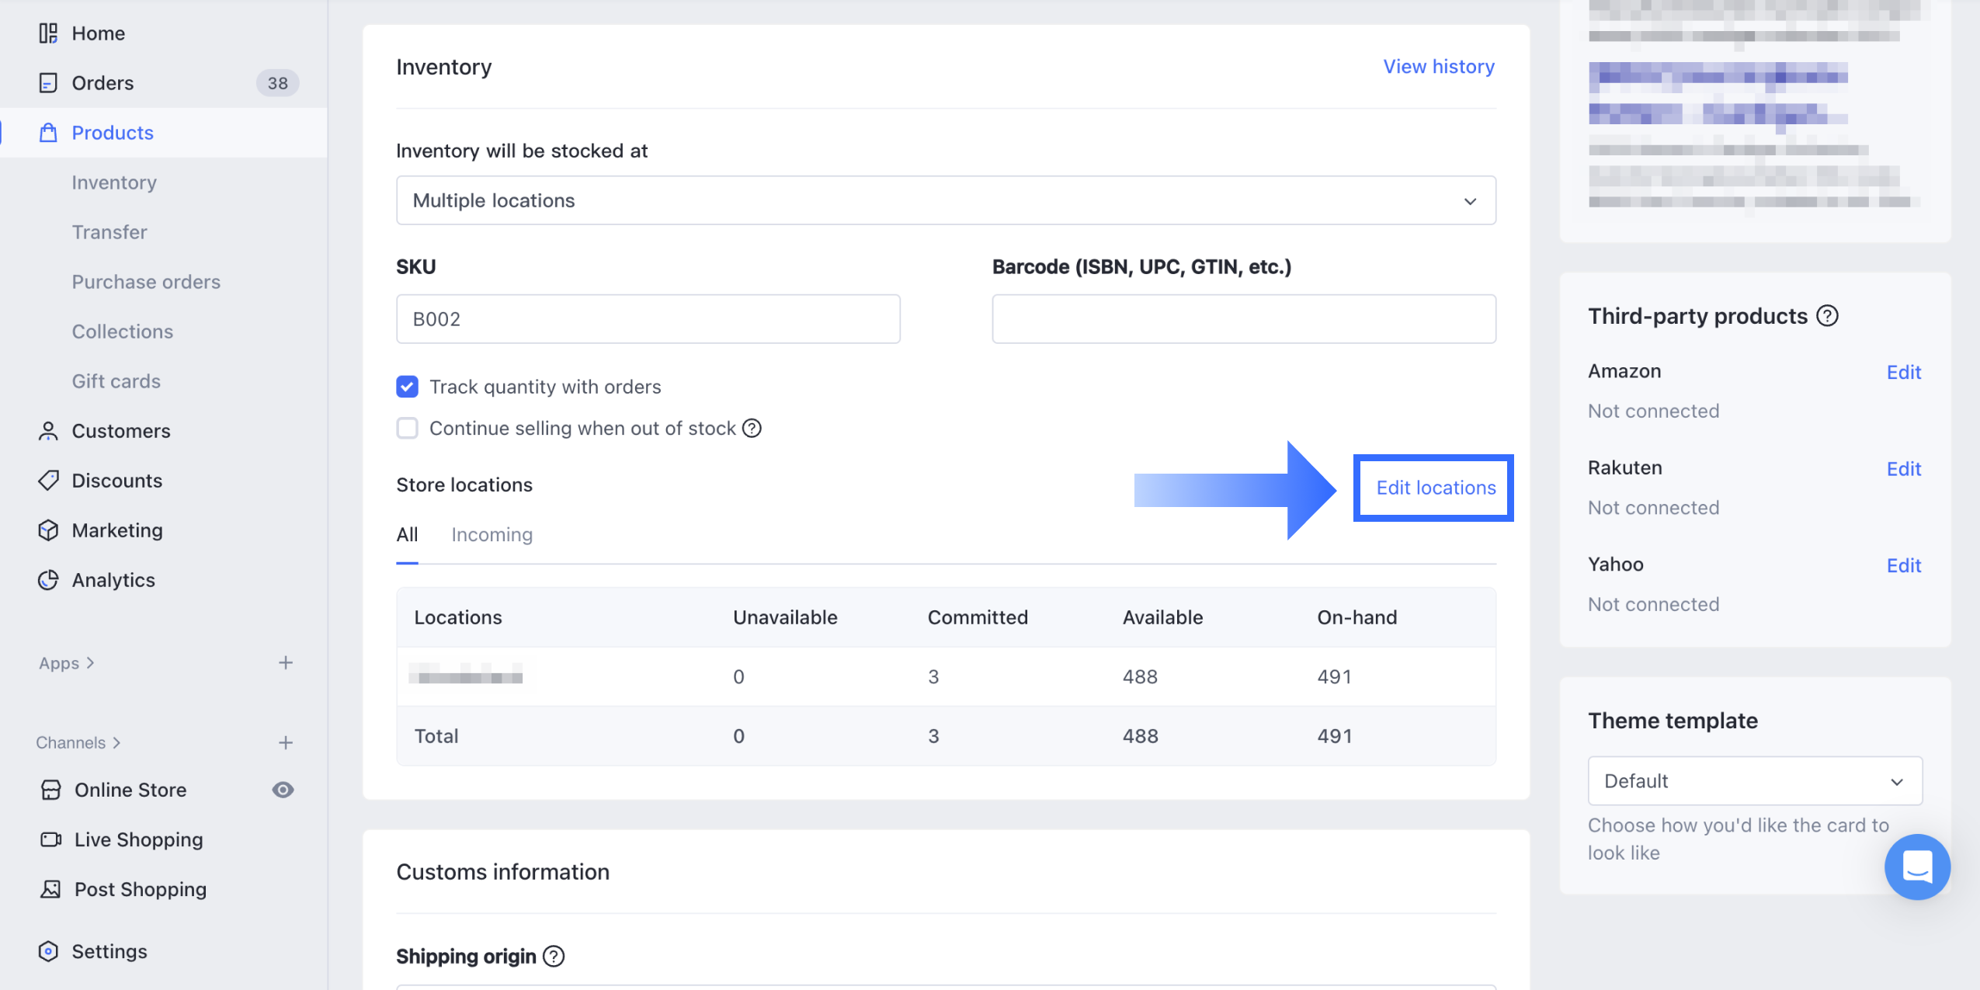This screenshot has height=990, width=1980.
Task: Open the chat support bubble
Action: pyautogui.click(x=1916, y=867)
